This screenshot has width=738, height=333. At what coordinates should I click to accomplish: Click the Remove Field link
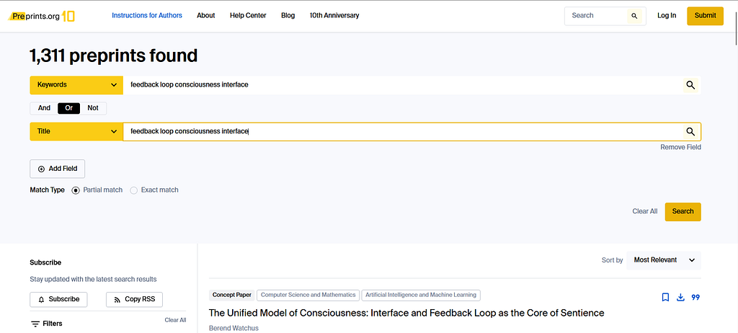click(x=680, y=147)
